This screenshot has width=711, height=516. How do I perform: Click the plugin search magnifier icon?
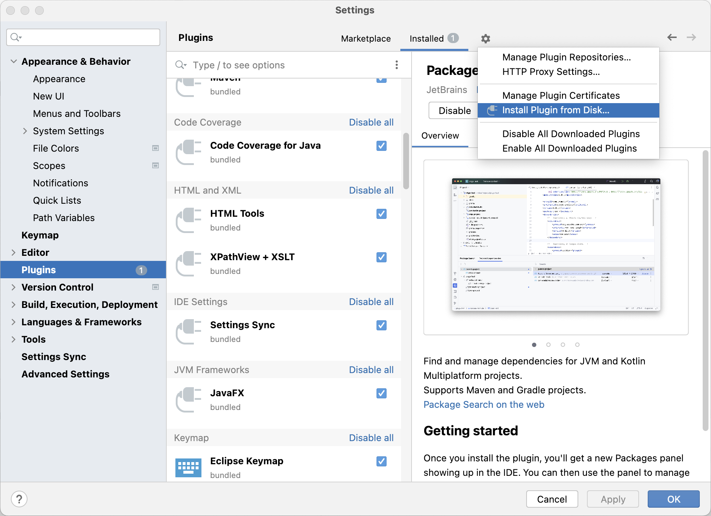tap(181, 65)
